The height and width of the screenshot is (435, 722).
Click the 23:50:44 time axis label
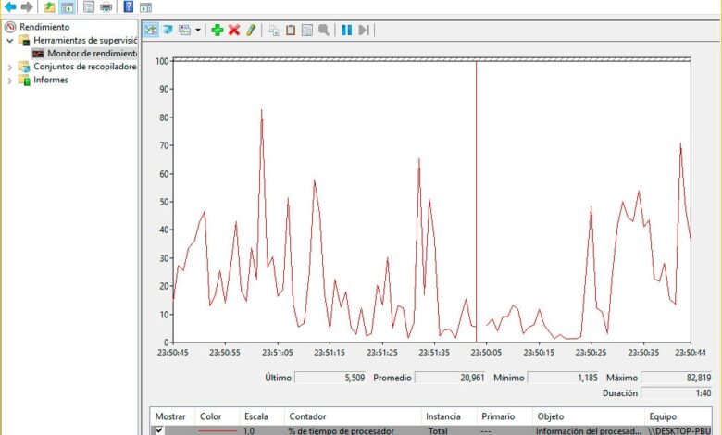click(x=691, y=353)
